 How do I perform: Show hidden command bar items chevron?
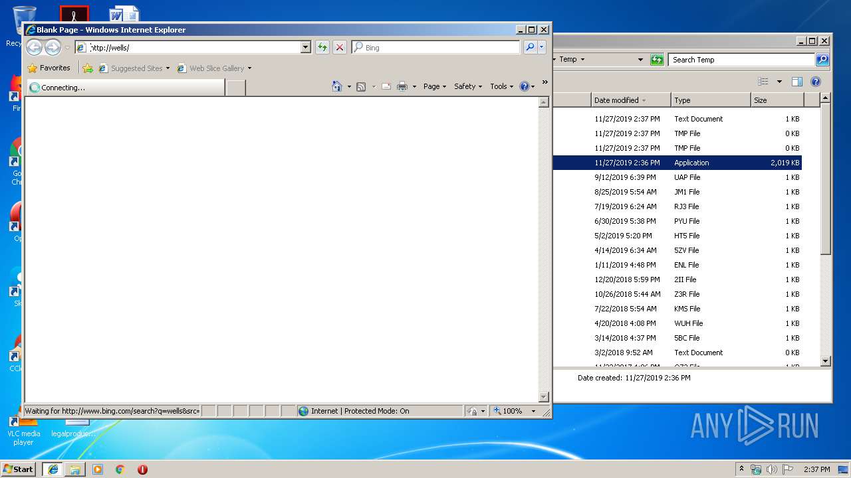coord(545,82)
